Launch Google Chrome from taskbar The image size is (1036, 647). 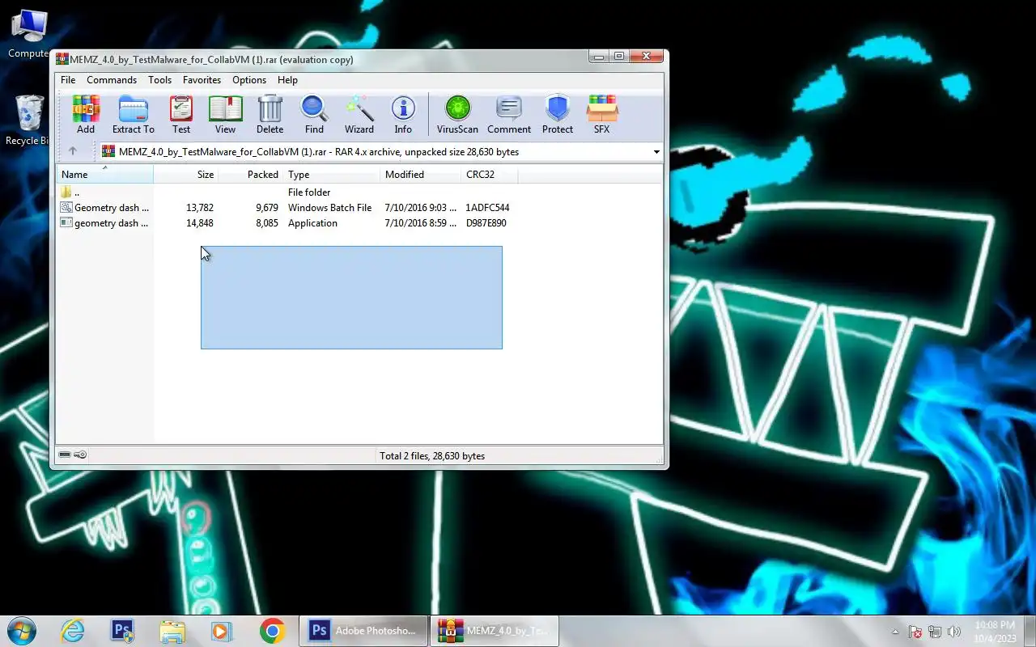pos(272,631)
